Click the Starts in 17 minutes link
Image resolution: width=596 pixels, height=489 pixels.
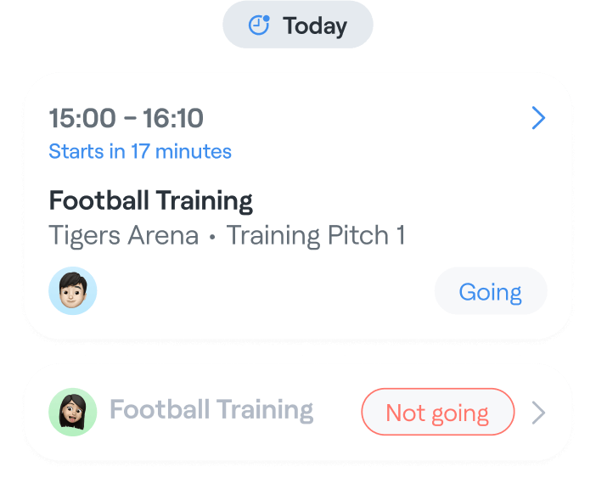point(140,152)
